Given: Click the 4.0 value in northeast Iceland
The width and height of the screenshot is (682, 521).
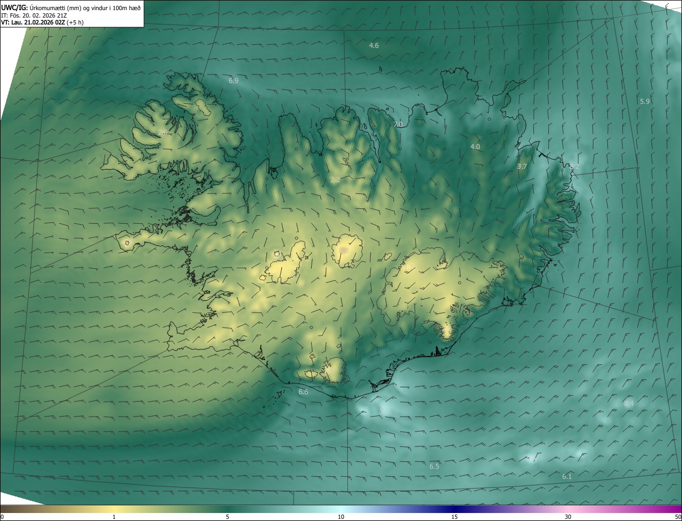Looking at the screenshot, I should coord(475,146).
